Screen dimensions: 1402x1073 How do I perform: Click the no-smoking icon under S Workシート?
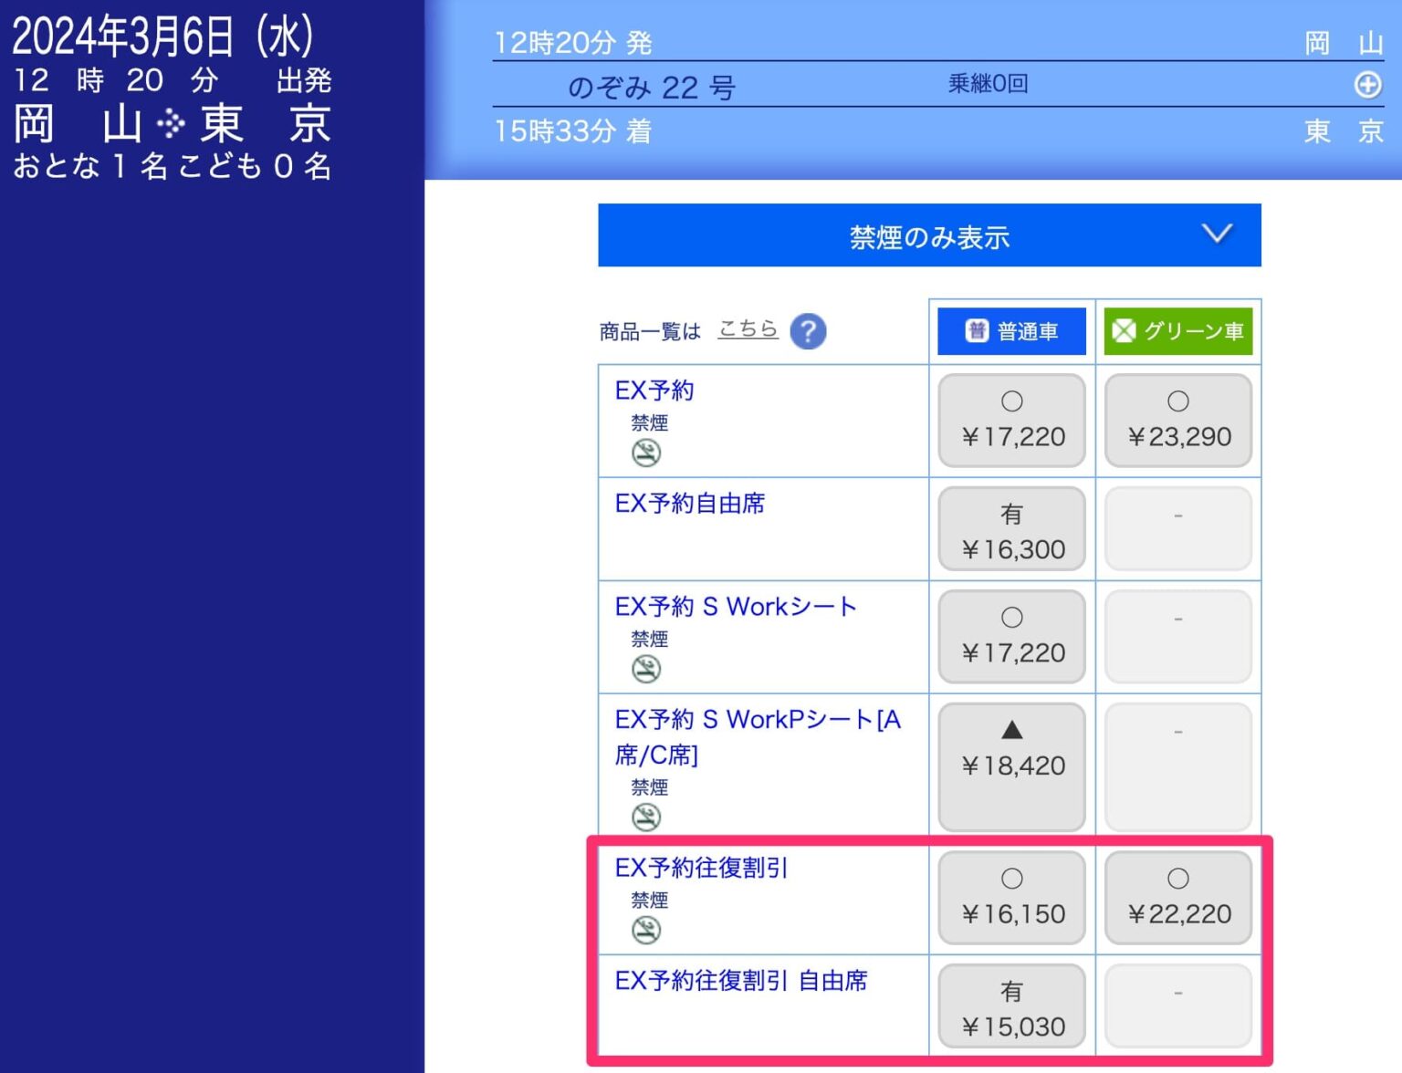pyautogui.click(x=646, y=669)
